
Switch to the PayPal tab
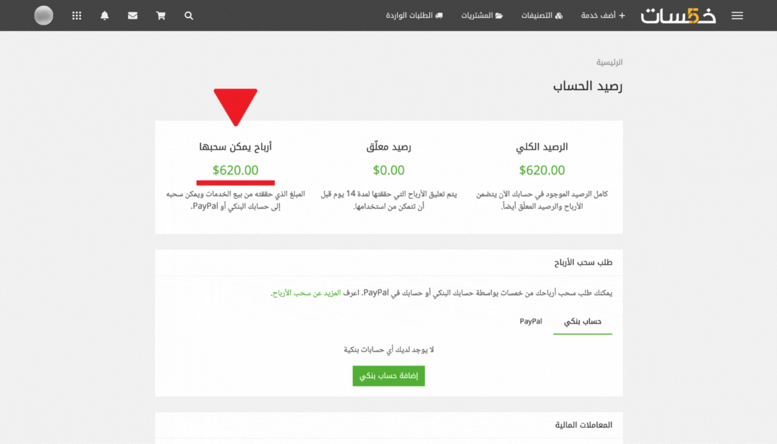(530, 321)
